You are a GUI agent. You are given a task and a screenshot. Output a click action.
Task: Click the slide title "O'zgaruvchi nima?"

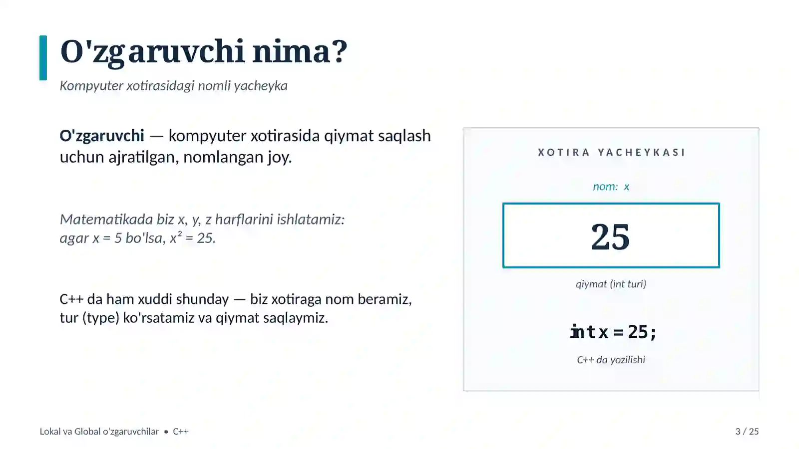click(203, 52)
